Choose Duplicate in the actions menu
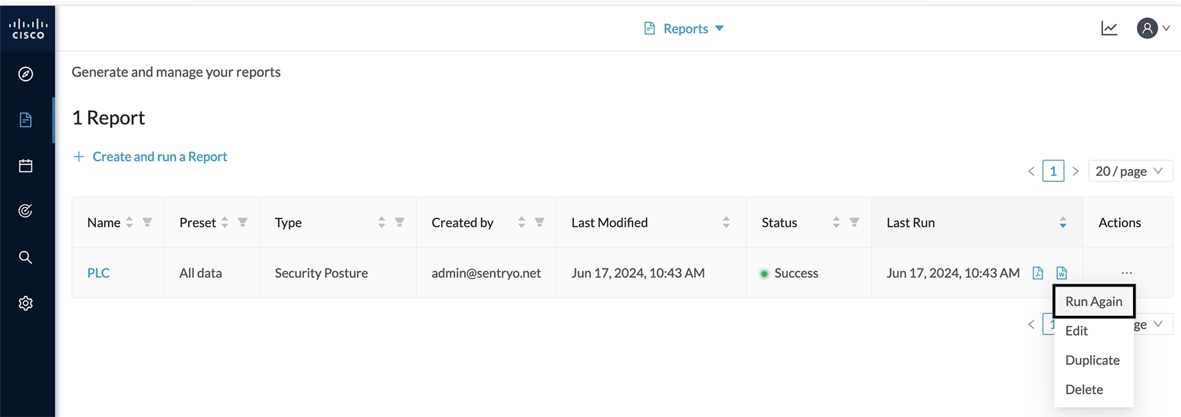This screenshot has height=417, width=1181. 1092,360
